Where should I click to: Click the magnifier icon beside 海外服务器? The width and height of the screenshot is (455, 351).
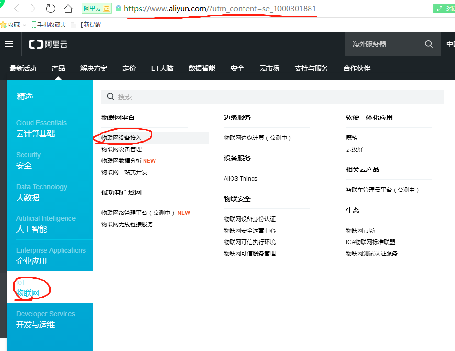point(429,44)
